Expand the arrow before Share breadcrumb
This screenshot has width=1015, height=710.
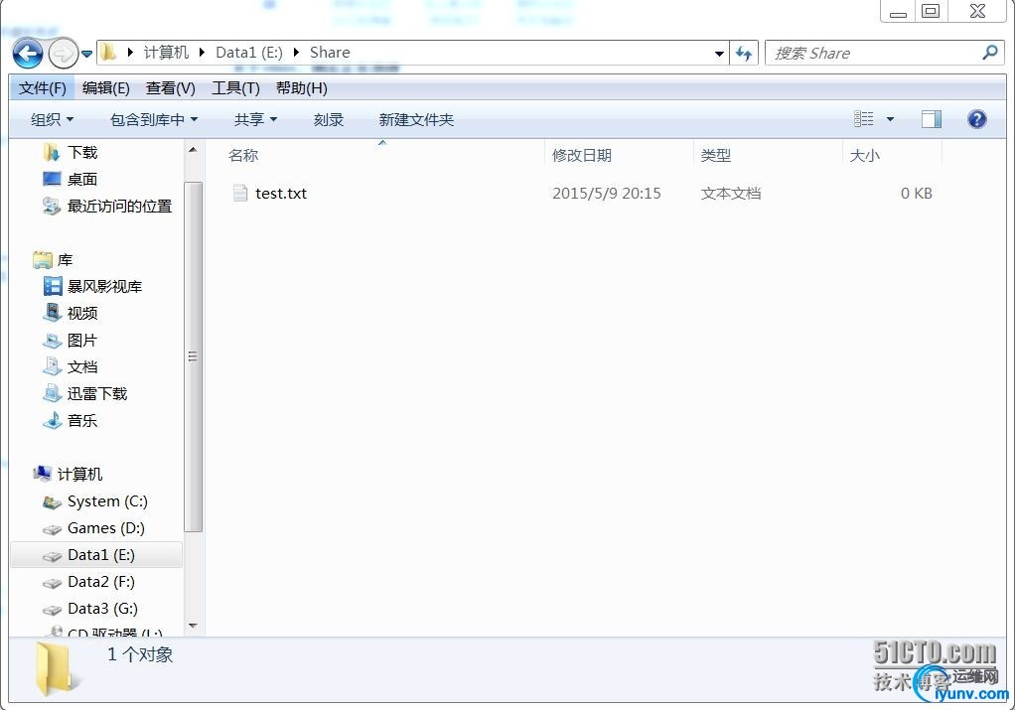296,53
